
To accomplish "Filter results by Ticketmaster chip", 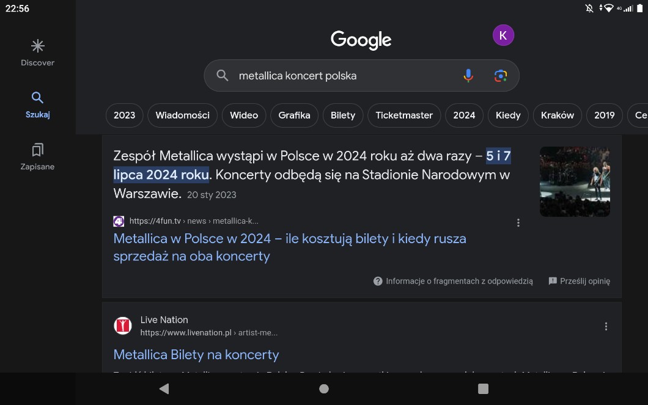I will [404, 115].
